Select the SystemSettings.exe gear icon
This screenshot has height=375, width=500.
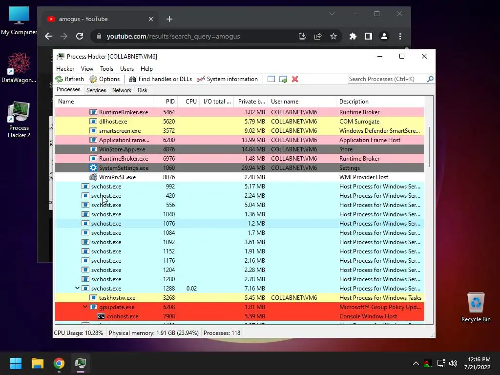[x=93, y=168]
